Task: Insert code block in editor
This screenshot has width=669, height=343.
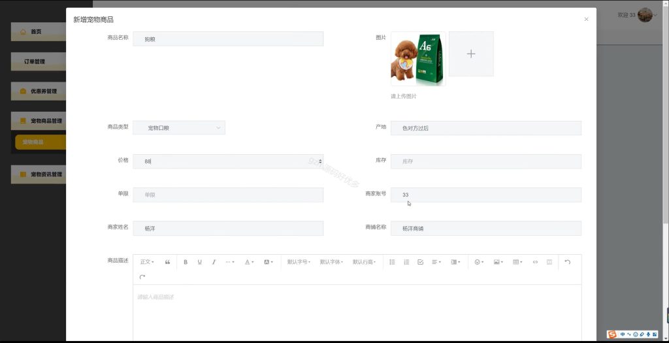Action: coord(535,262)
